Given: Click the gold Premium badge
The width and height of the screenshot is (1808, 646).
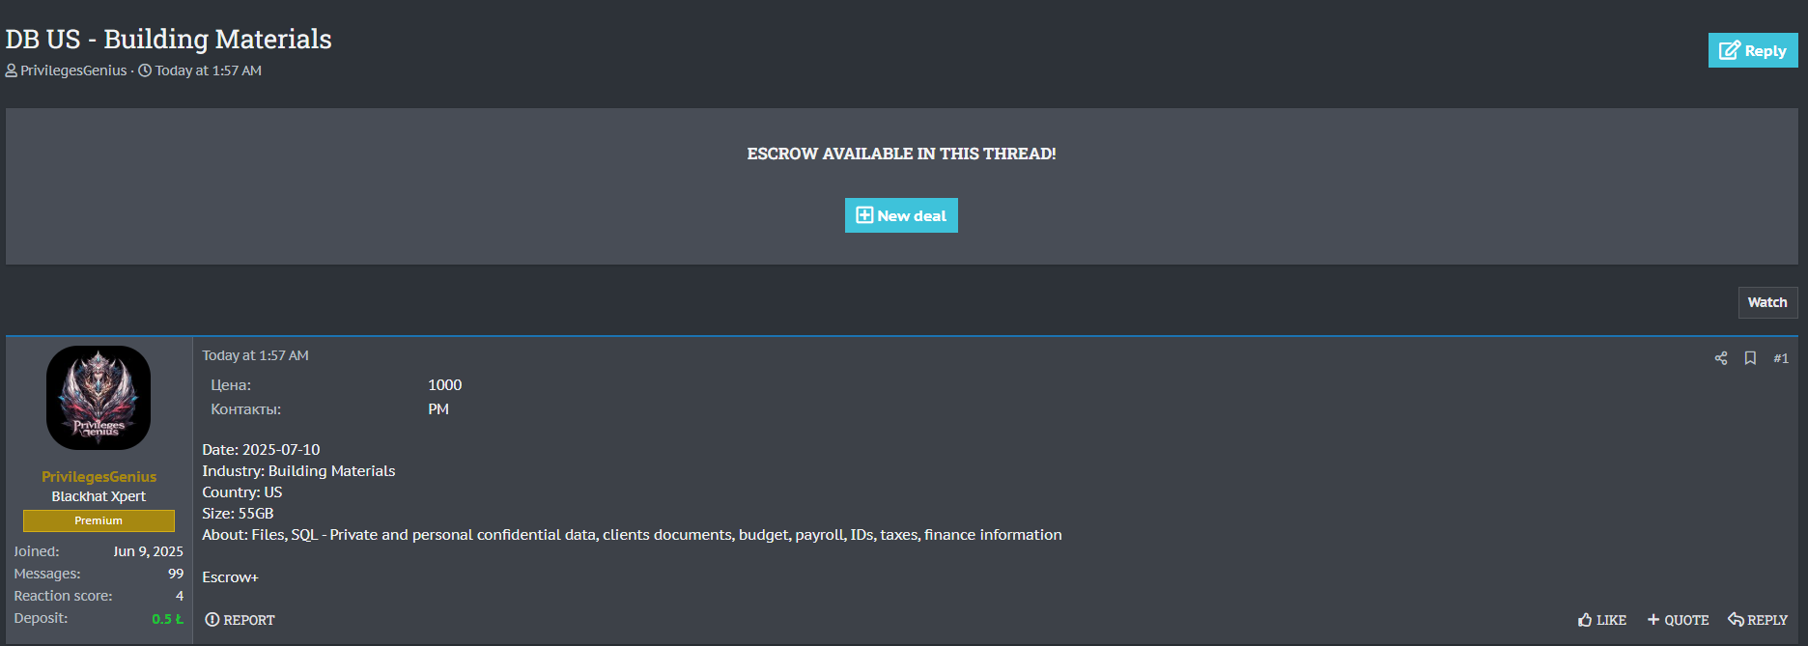Looking at the screenshot, I should tap(99, 520).
